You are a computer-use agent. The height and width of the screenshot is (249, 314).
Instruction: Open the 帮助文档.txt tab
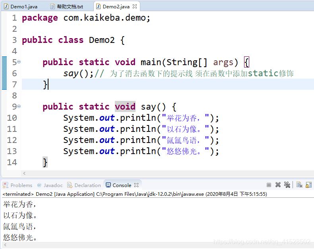[67, 7]
